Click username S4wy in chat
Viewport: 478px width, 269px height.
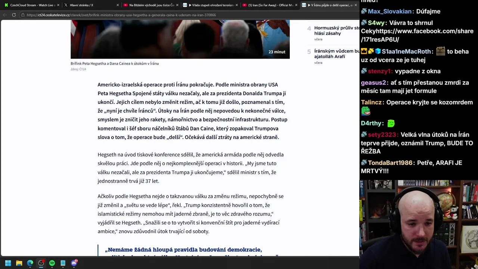click(x=376, y=23)
